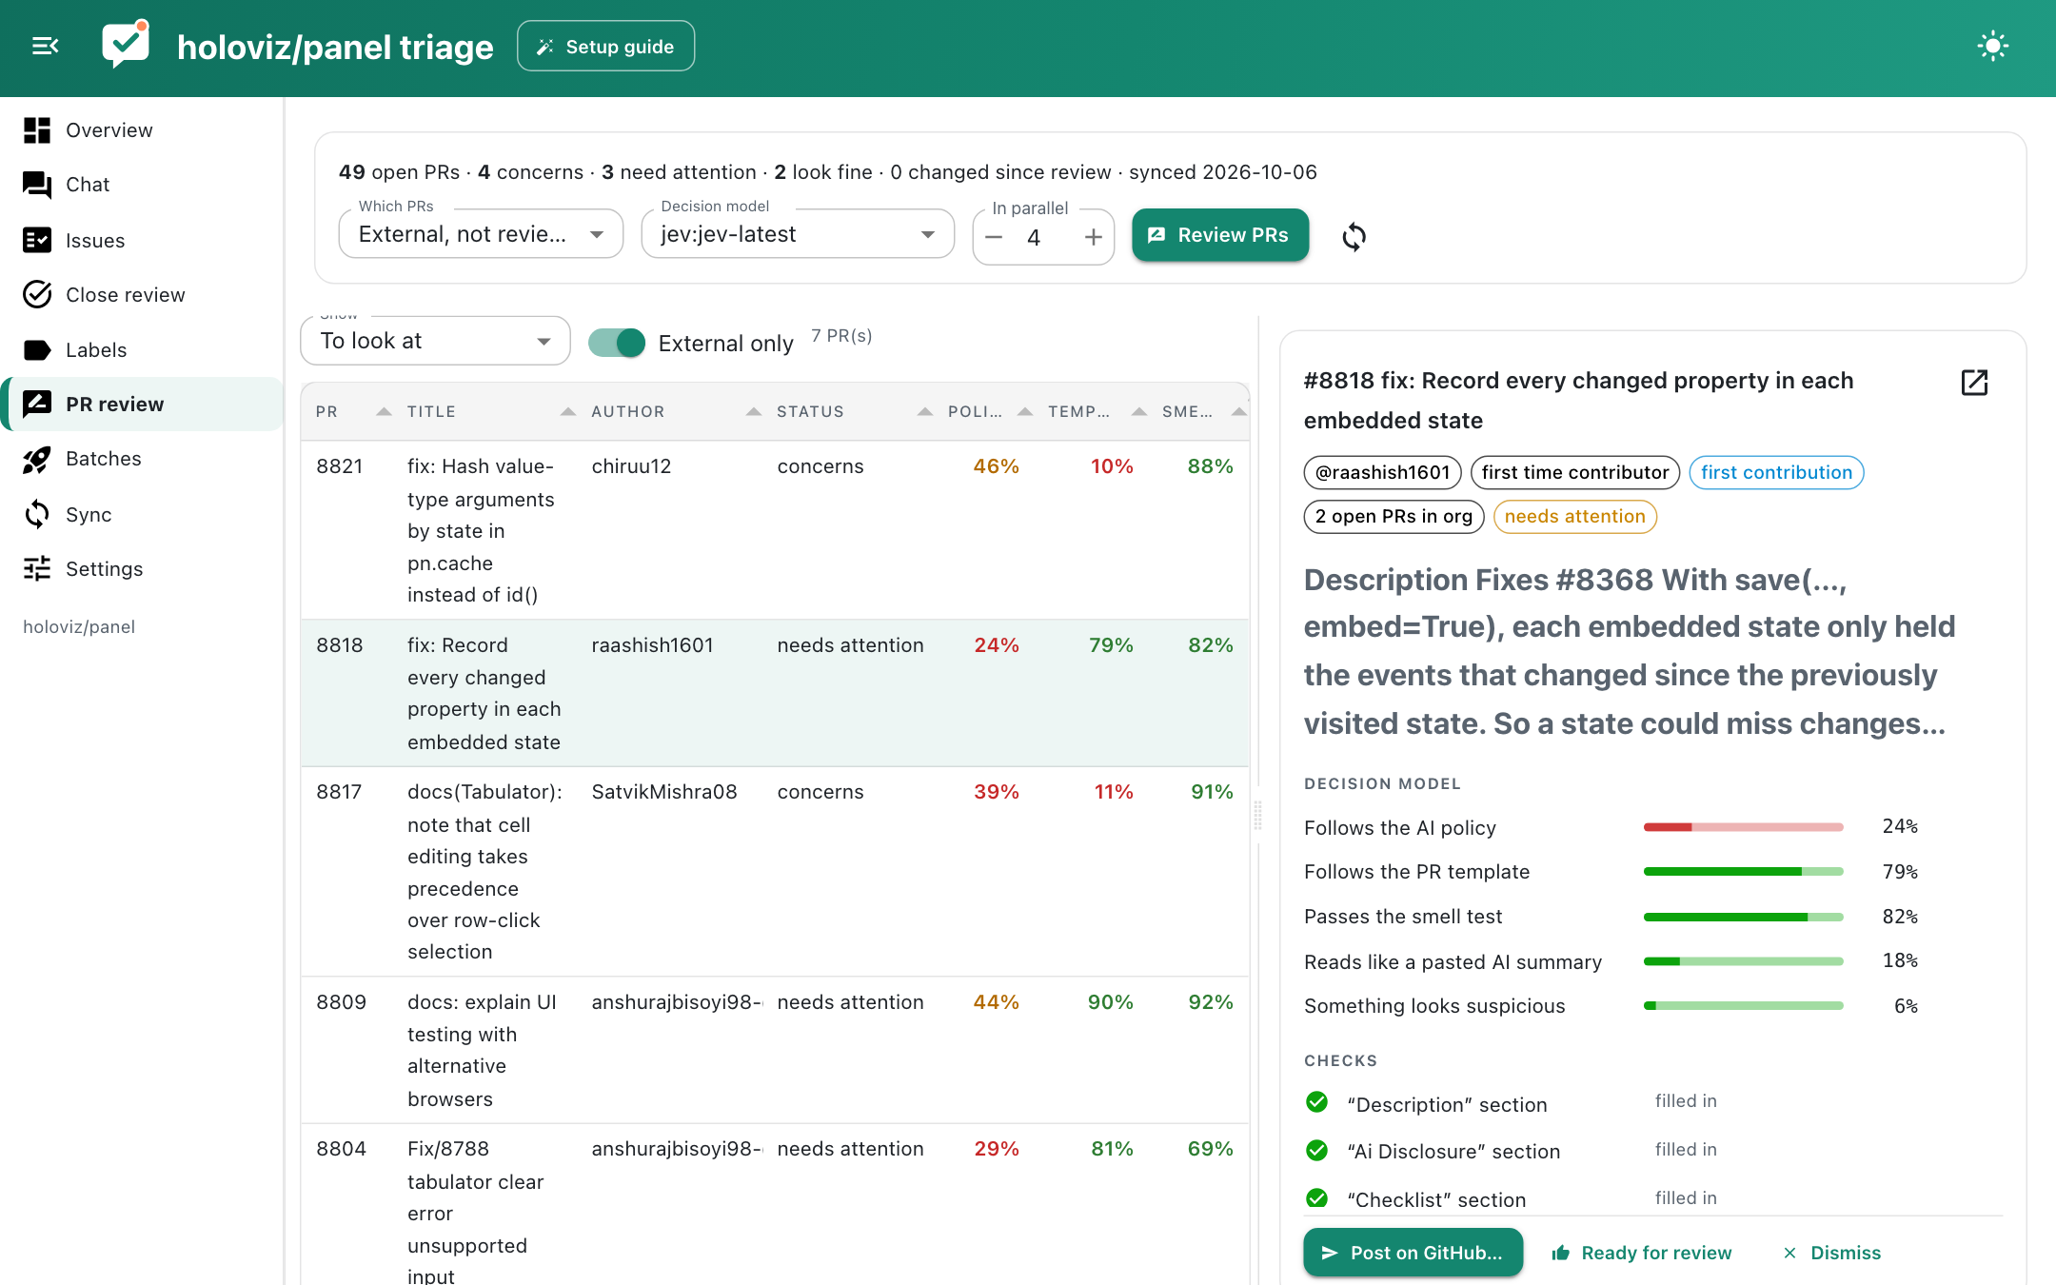Increase the In parallel count with plus
The image size is (2056, 1285).
pos(1093,237)
